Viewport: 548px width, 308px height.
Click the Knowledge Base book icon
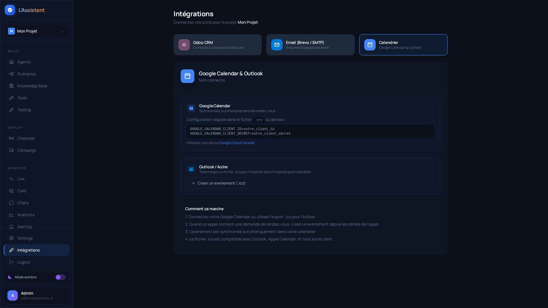point(11,86)
